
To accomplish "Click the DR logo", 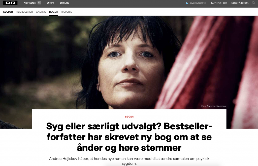I will tap(10, 3).
